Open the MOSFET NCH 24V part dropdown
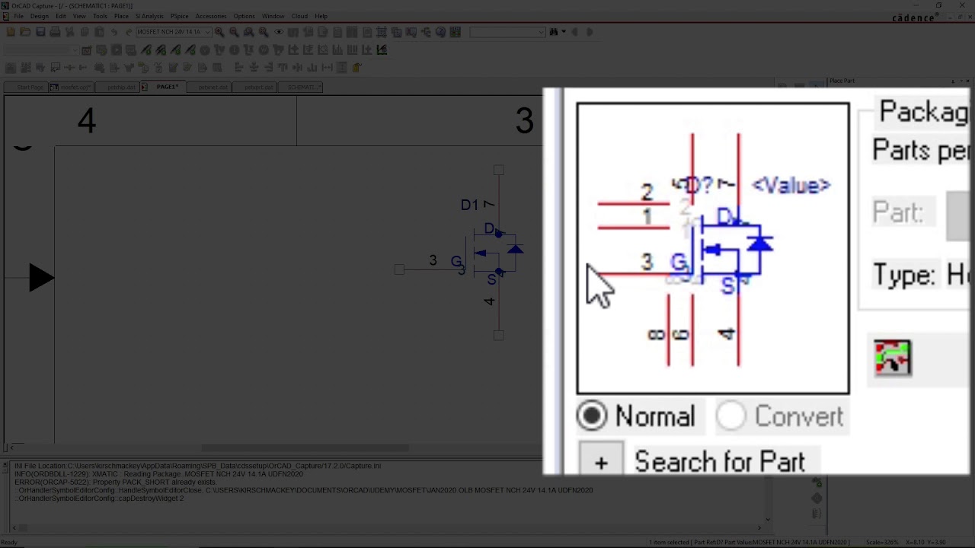 click(x=207, y=32)
